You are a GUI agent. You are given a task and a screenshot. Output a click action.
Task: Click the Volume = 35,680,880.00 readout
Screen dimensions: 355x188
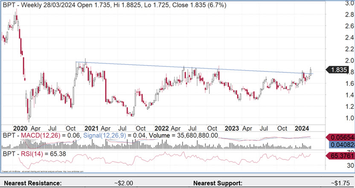(183, 135)
